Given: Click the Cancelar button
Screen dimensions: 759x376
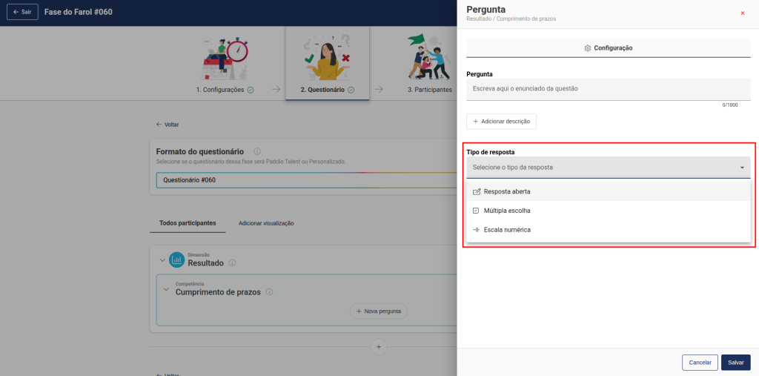Looking at the screenshot, I should point(700,363).
